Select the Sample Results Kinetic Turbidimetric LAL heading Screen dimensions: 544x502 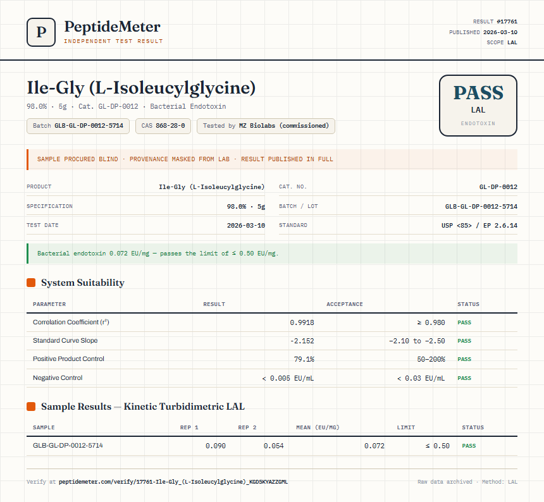(x=142, y=407)
